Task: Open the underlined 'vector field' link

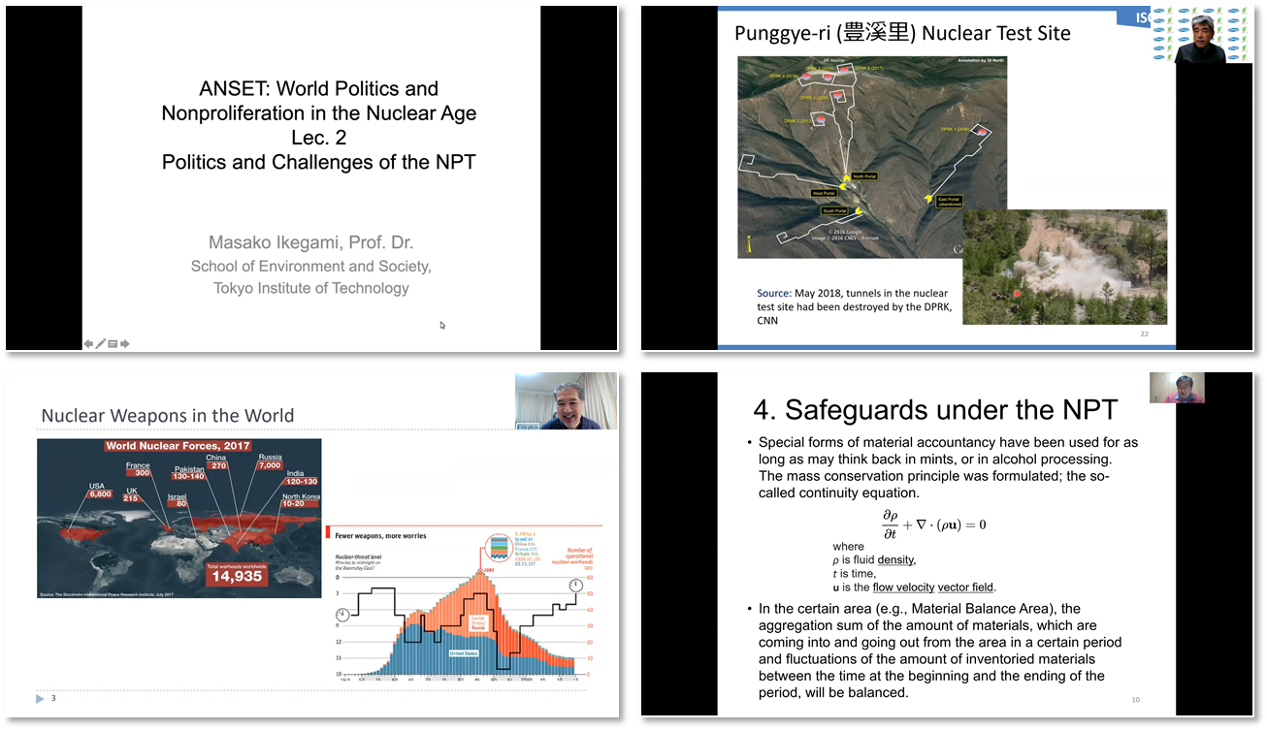Action: [966, 587]
